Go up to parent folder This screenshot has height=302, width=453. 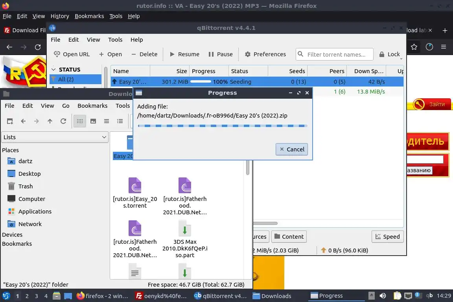50,121
